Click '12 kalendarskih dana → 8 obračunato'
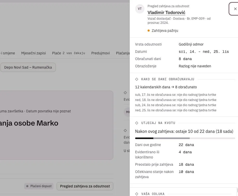This screenshot has height=196, width=238. pos(166,87)
